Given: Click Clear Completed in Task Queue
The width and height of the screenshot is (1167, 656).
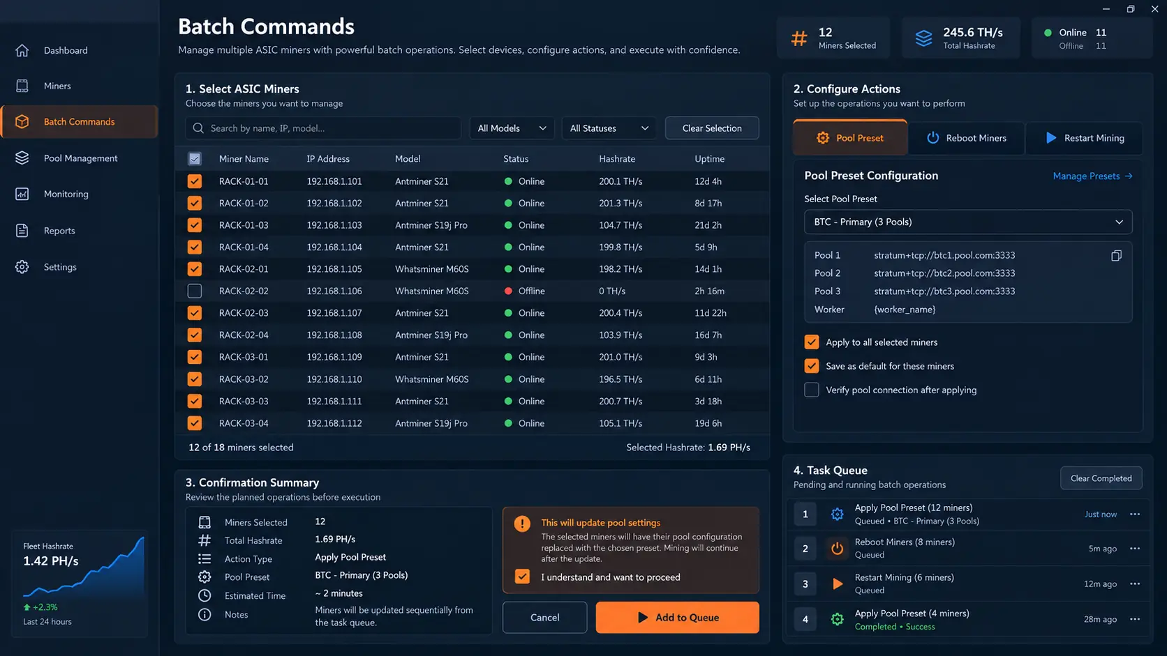Looking at the screenshot, I should click(1101, 478).
